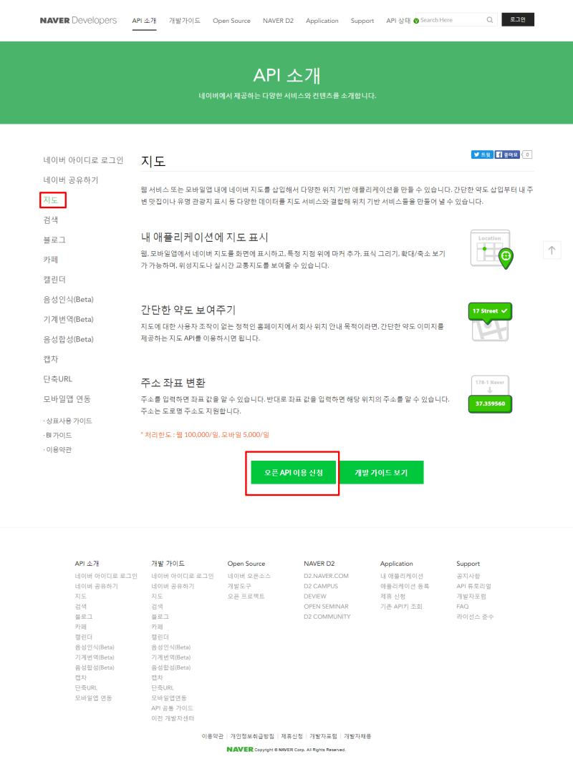The image size is (573, 769).
Task: Click the like count box showing 0
Action: pyautogui.click(x=527, y=155)
